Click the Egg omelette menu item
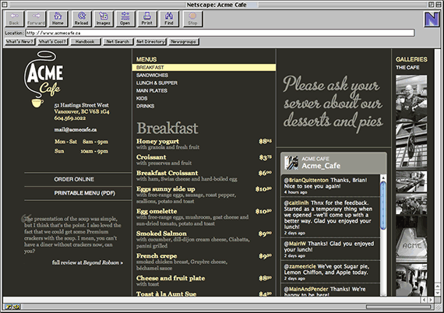 click(157, 212)
